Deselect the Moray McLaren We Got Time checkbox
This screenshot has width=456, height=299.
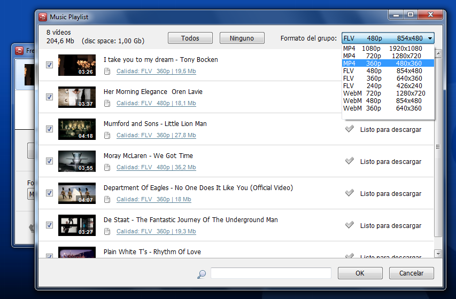pos(49,161)
